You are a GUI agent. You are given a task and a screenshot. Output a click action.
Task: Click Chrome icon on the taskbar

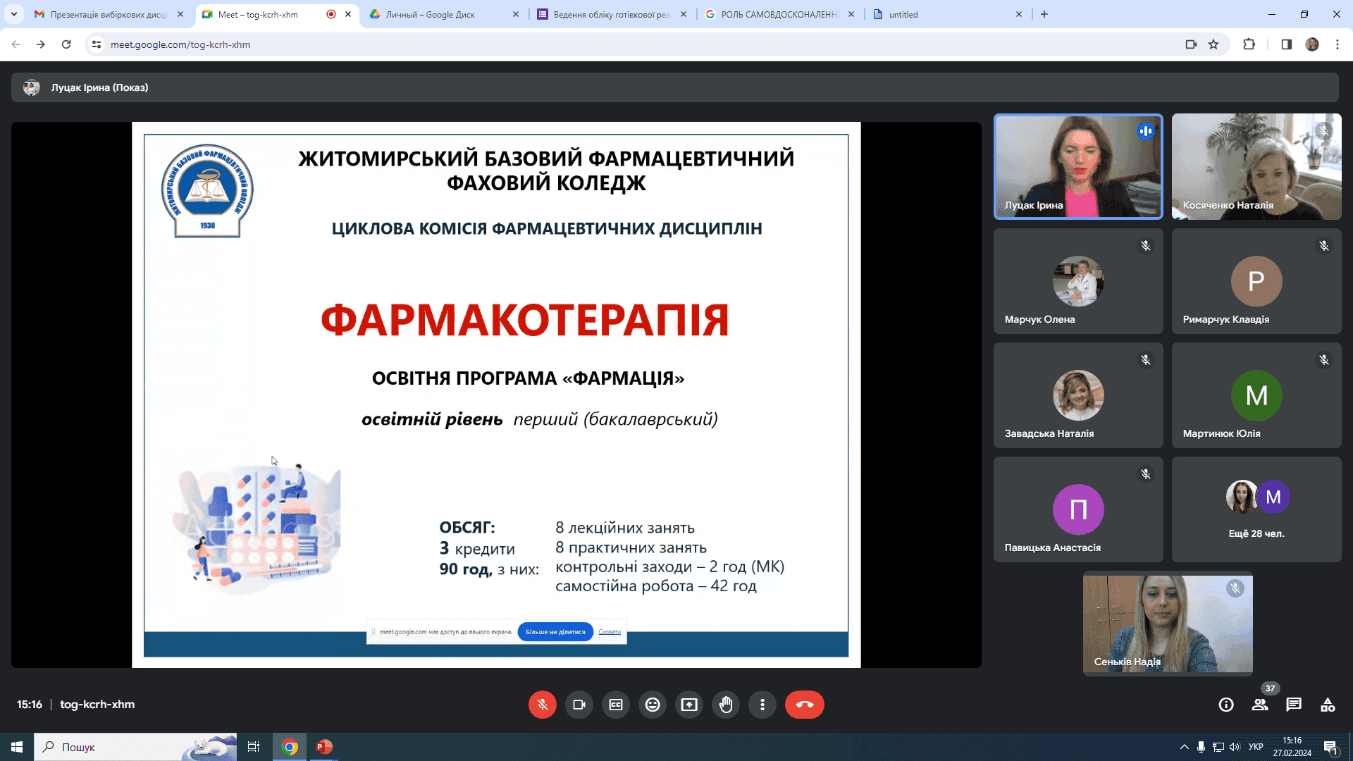coord(290,747)
